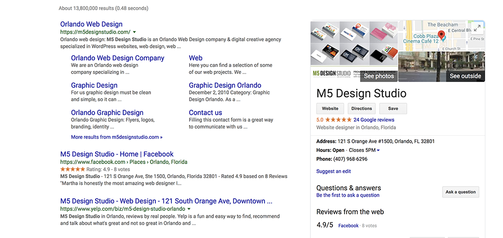
Task: Open 24 Google reviews link
Action: 374,120
